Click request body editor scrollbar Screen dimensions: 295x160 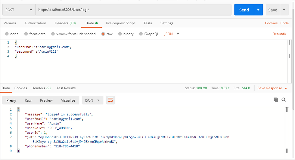coord(289,61)
